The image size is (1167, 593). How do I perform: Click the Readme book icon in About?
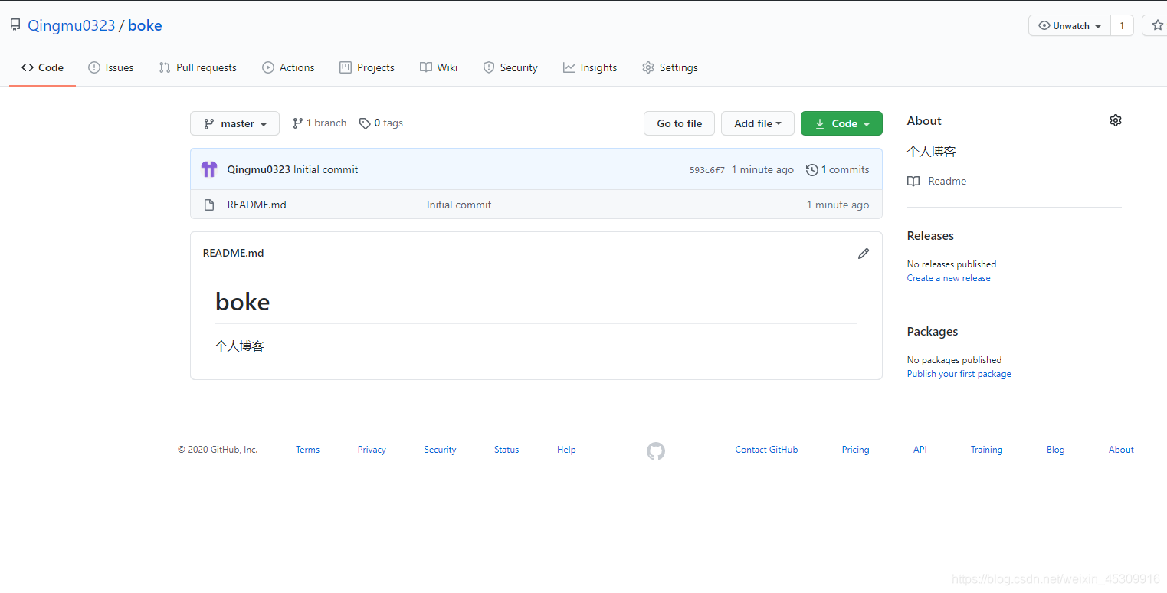pos(913,182)
